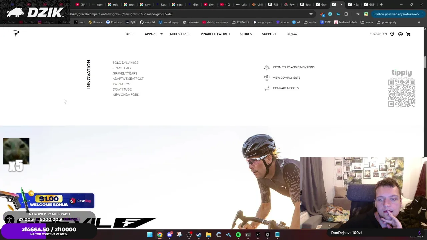Viewport: 427px width, 240px height.
Task: Bookmark this page with the star icon
Action: click(311, 14)
